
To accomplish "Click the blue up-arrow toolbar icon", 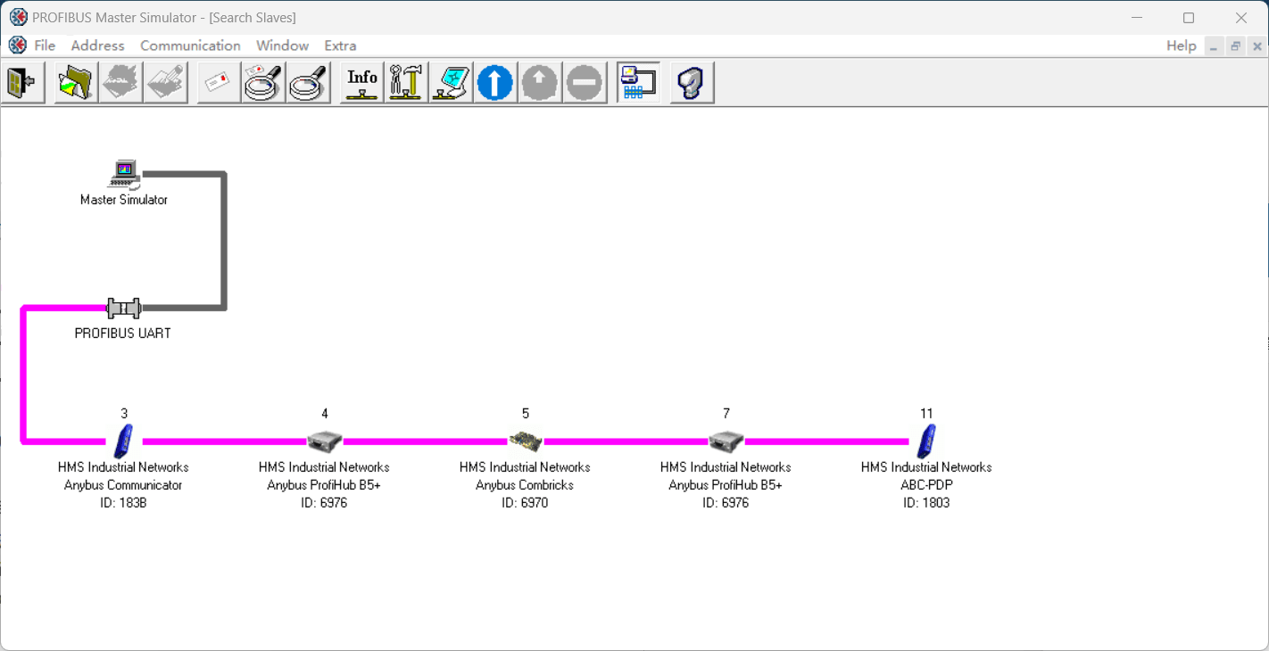I will pyautogui.click(x=495, y=83).
